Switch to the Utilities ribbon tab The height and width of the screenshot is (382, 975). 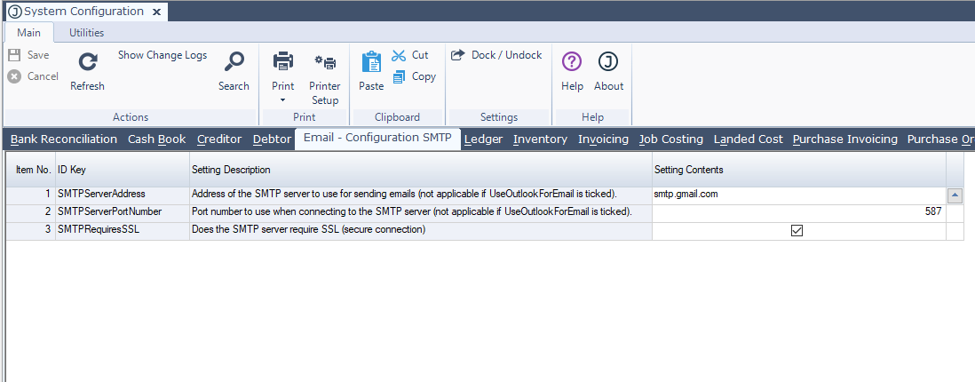tap(86, 33)
